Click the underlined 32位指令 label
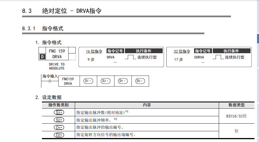 coord(182,51)
